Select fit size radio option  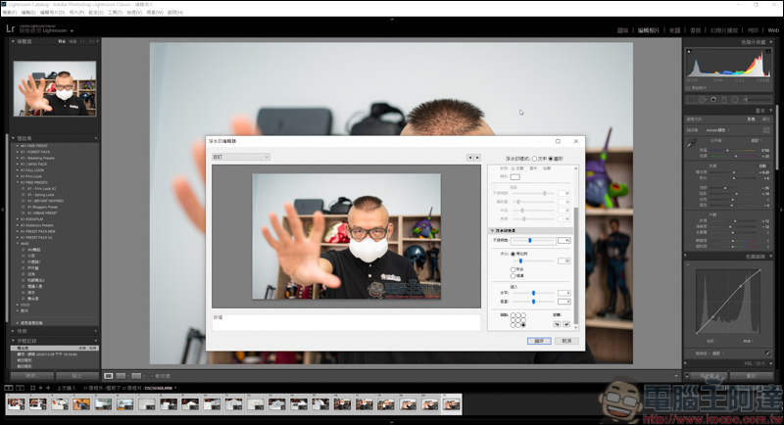(x=513, y=269)
